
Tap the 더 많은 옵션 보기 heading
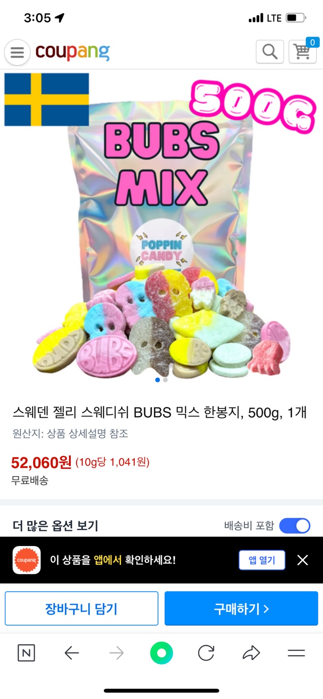[x=55, y=525]
